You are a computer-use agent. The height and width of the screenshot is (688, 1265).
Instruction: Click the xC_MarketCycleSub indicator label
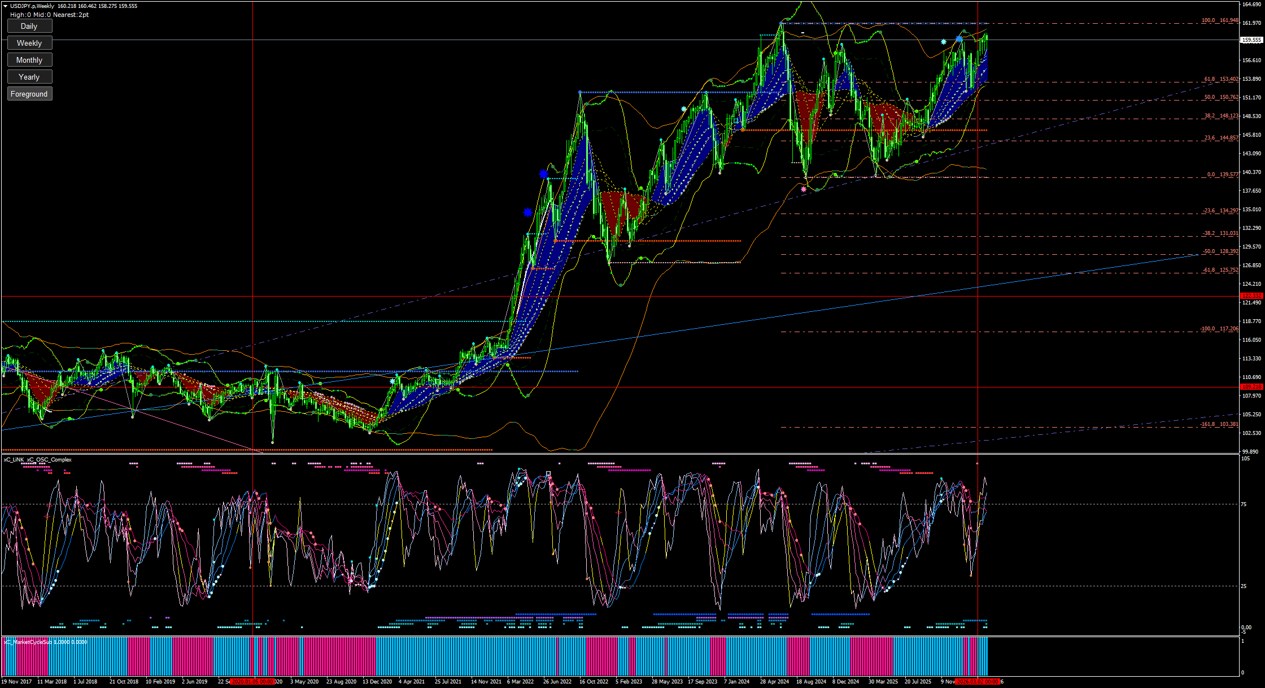[x=45, y=642]
